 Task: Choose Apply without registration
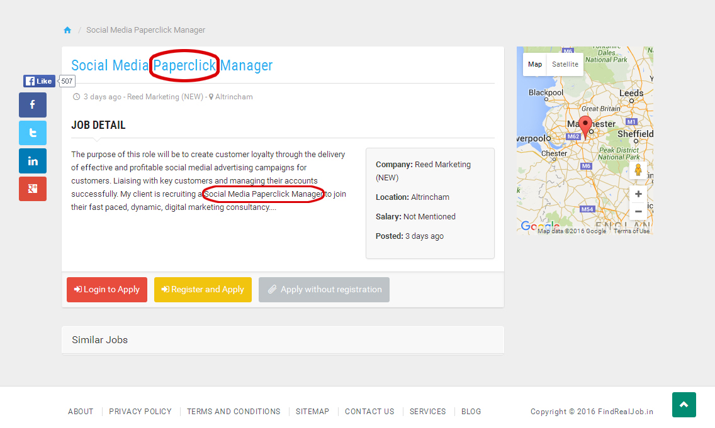324,290
